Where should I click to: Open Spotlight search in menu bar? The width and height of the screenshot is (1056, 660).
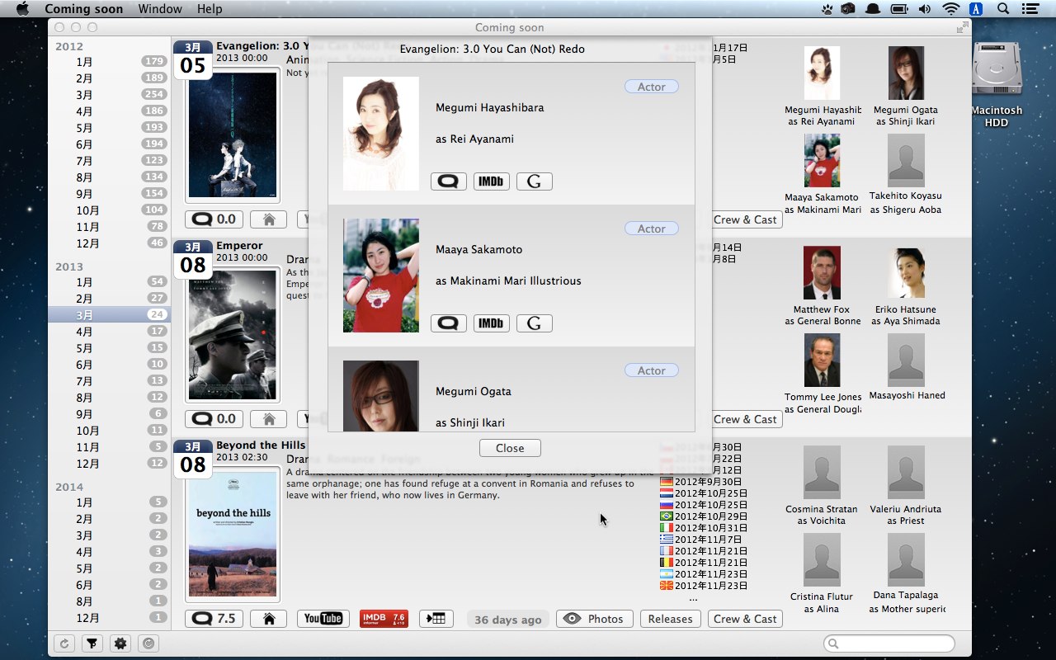pyautogui.click(x=1003, y=9)
